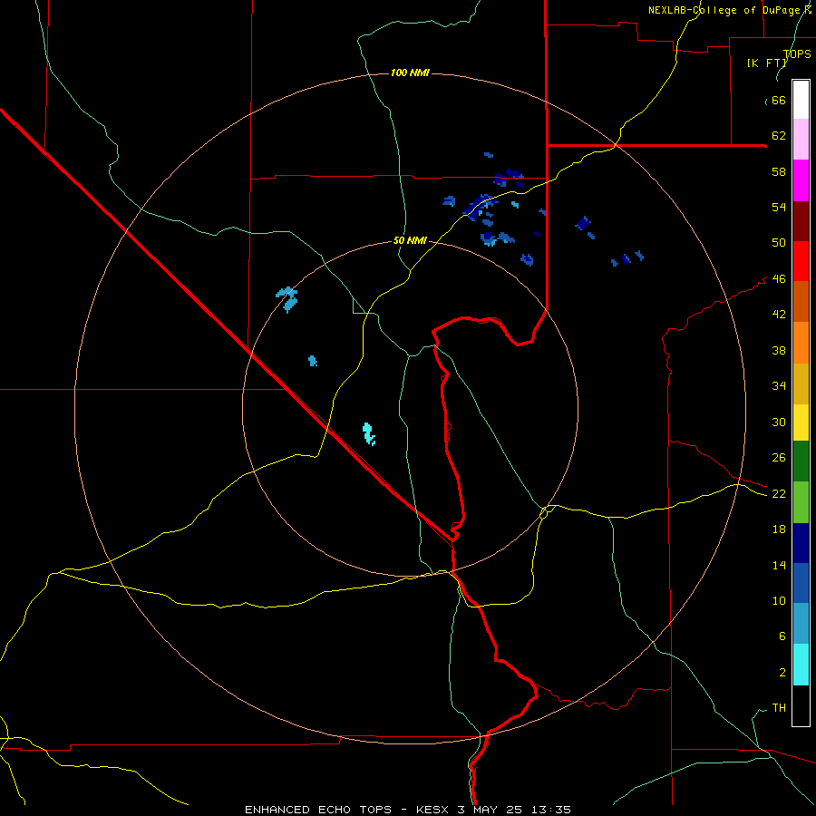This screenshot has height=816, width=816.
Task: Click the '14' legend value
Action: click(779, 565)
